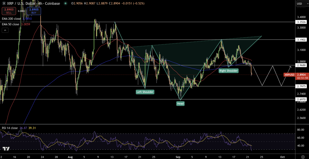Click the EMA 50 value 3.0059
This screenshot has height=159, width=309.
pyautogui.click(x=26, y=24)
